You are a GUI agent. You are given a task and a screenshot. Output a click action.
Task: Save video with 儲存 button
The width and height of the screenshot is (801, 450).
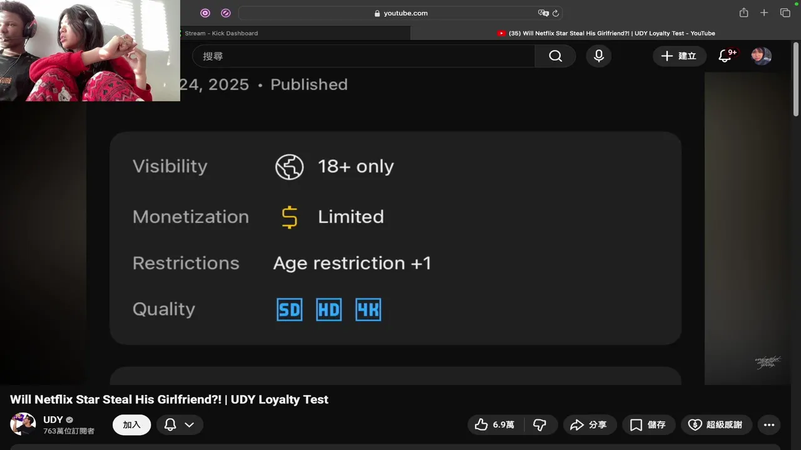648,425
